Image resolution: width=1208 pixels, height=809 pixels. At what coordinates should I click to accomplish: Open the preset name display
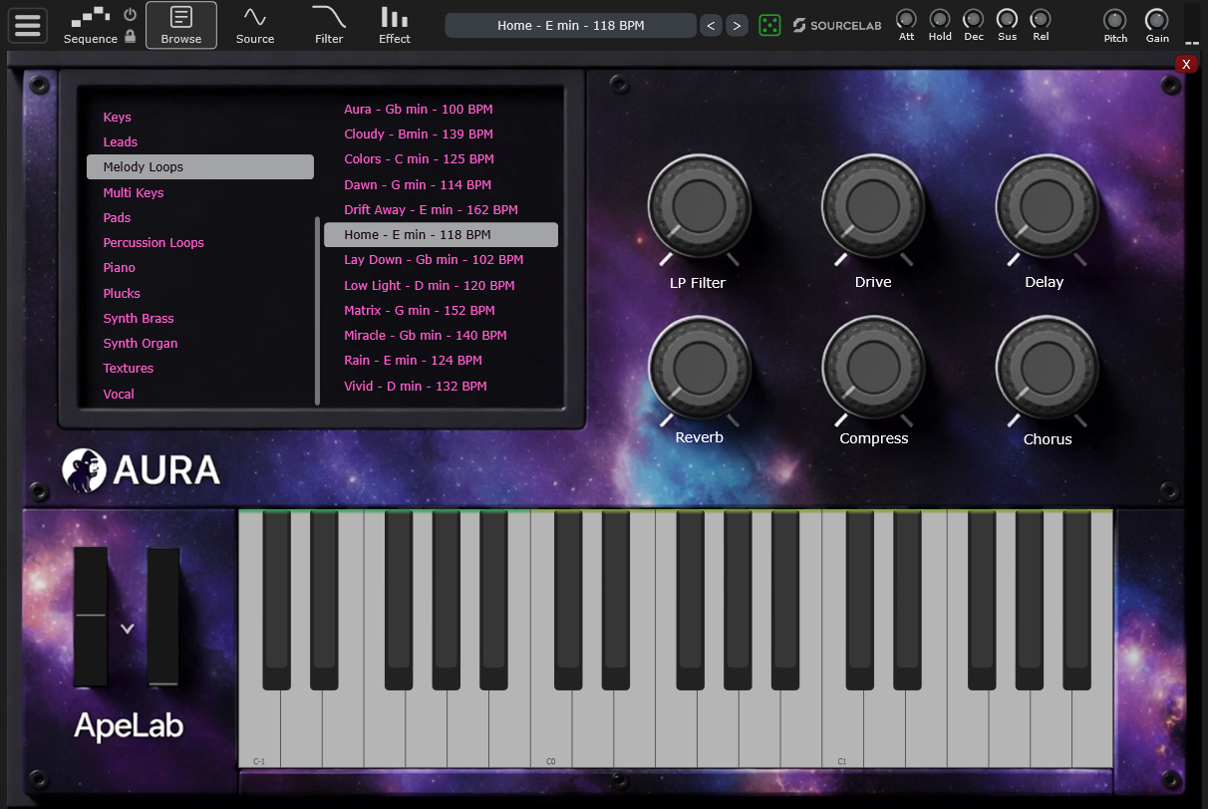point(570,26)
